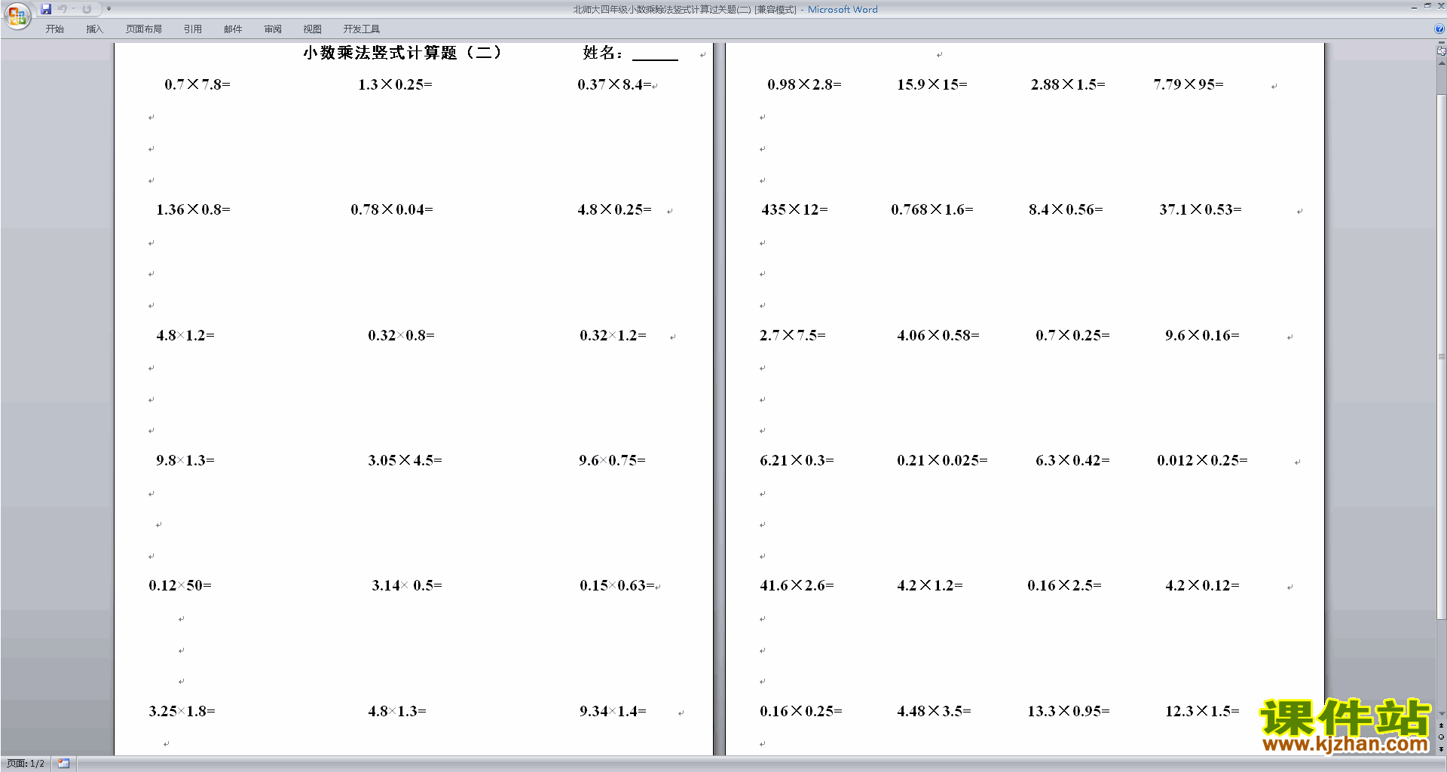
Task: Click the problem 0.21×0.025=
Action: [942, 460]
